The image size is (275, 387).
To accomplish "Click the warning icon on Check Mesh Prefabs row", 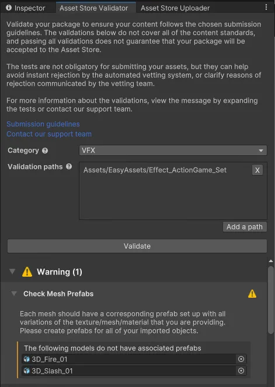I will coord(252,294).
